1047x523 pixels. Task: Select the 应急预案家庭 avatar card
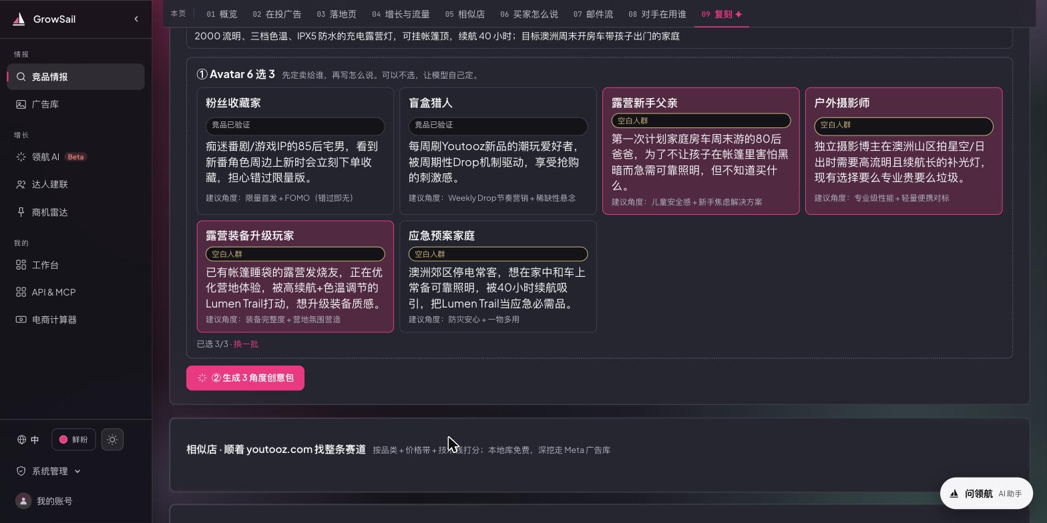(x=498, y=276)
